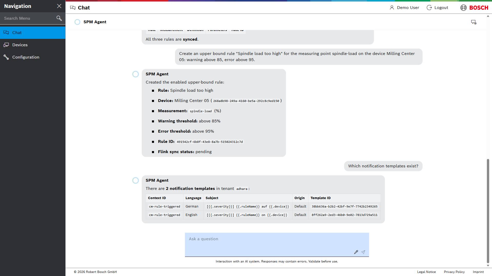
Task: Click the pencil icon in the question box
Action: pyautogui.click(x=356, y=252)
